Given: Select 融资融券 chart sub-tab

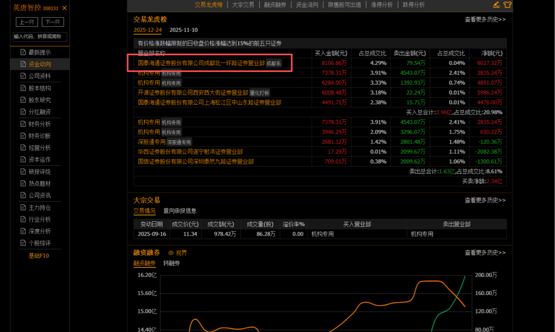Looking at the screenshot, I should point(145,263).
